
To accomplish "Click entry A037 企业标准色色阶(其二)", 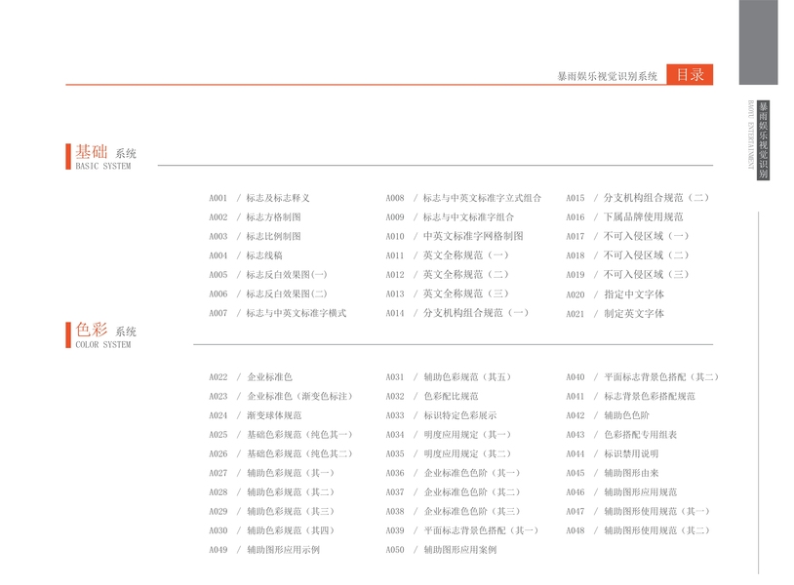I will (x=453, y=492).
